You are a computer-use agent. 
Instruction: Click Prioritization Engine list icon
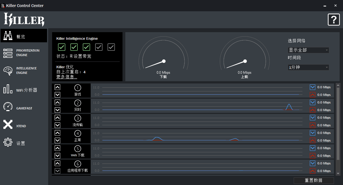tap(8, 53)
